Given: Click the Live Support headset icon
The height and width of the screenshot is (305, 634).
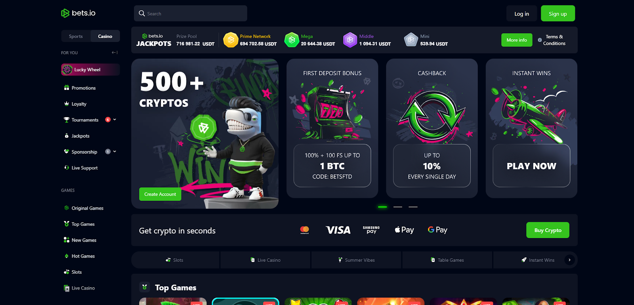Looking at the screenshot, I should [67, 168].
